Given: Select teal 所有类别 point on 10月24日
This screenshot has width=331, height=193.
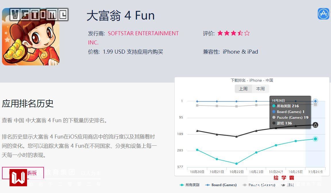Looking at the screenshot, I should click(276, 145).
